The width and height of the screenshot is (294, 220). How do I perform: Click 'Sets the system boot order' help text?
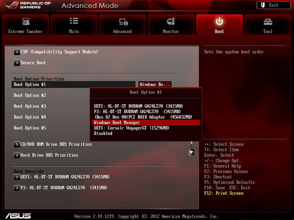point(234,52)
